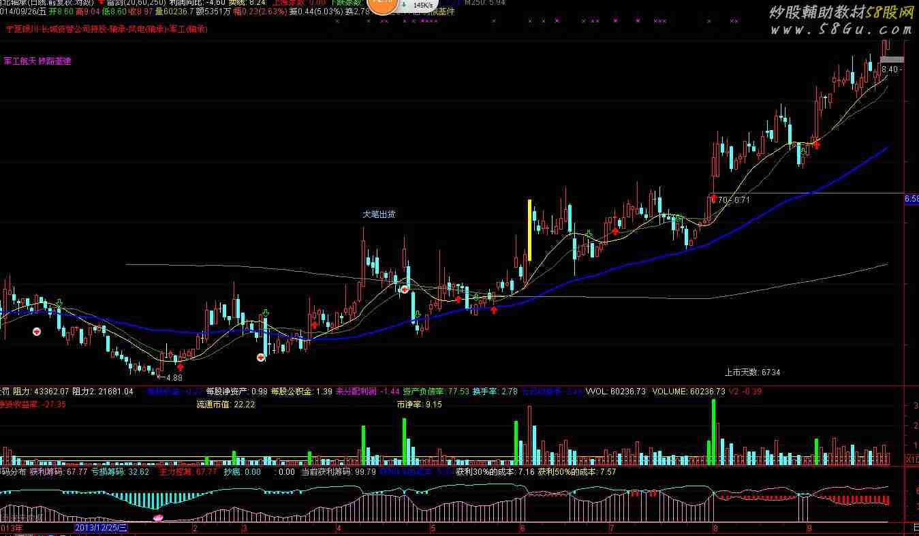Image resolution: width=919 pixels, height=536 pixels.
Task: Click the pink lotus marker in bottom indicator
Action: (x=159, y=518)
